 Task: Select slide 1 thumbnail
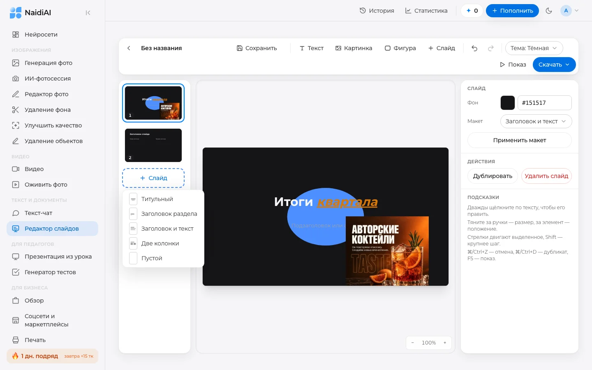pyautogui.click(x=153, y=103)
